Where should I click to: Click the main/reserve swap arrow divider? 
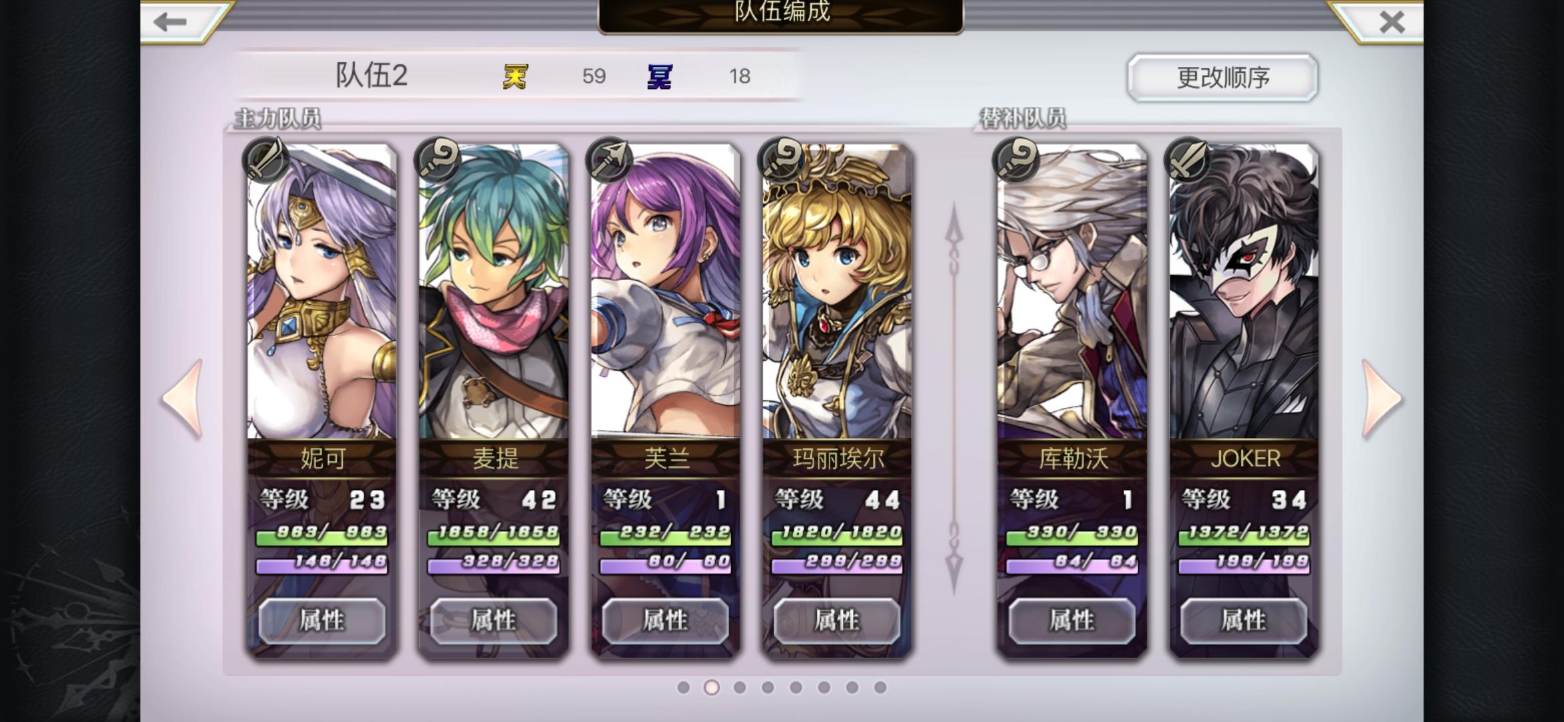coord(954,399)
